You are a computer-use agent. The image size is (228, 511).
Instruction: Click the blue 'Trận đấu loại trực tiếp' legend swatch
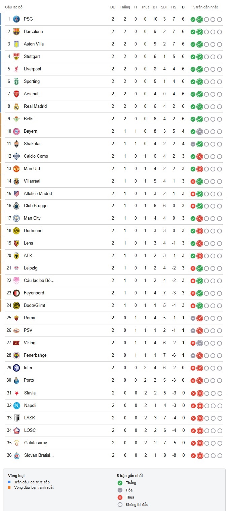(x=10, y=482)
